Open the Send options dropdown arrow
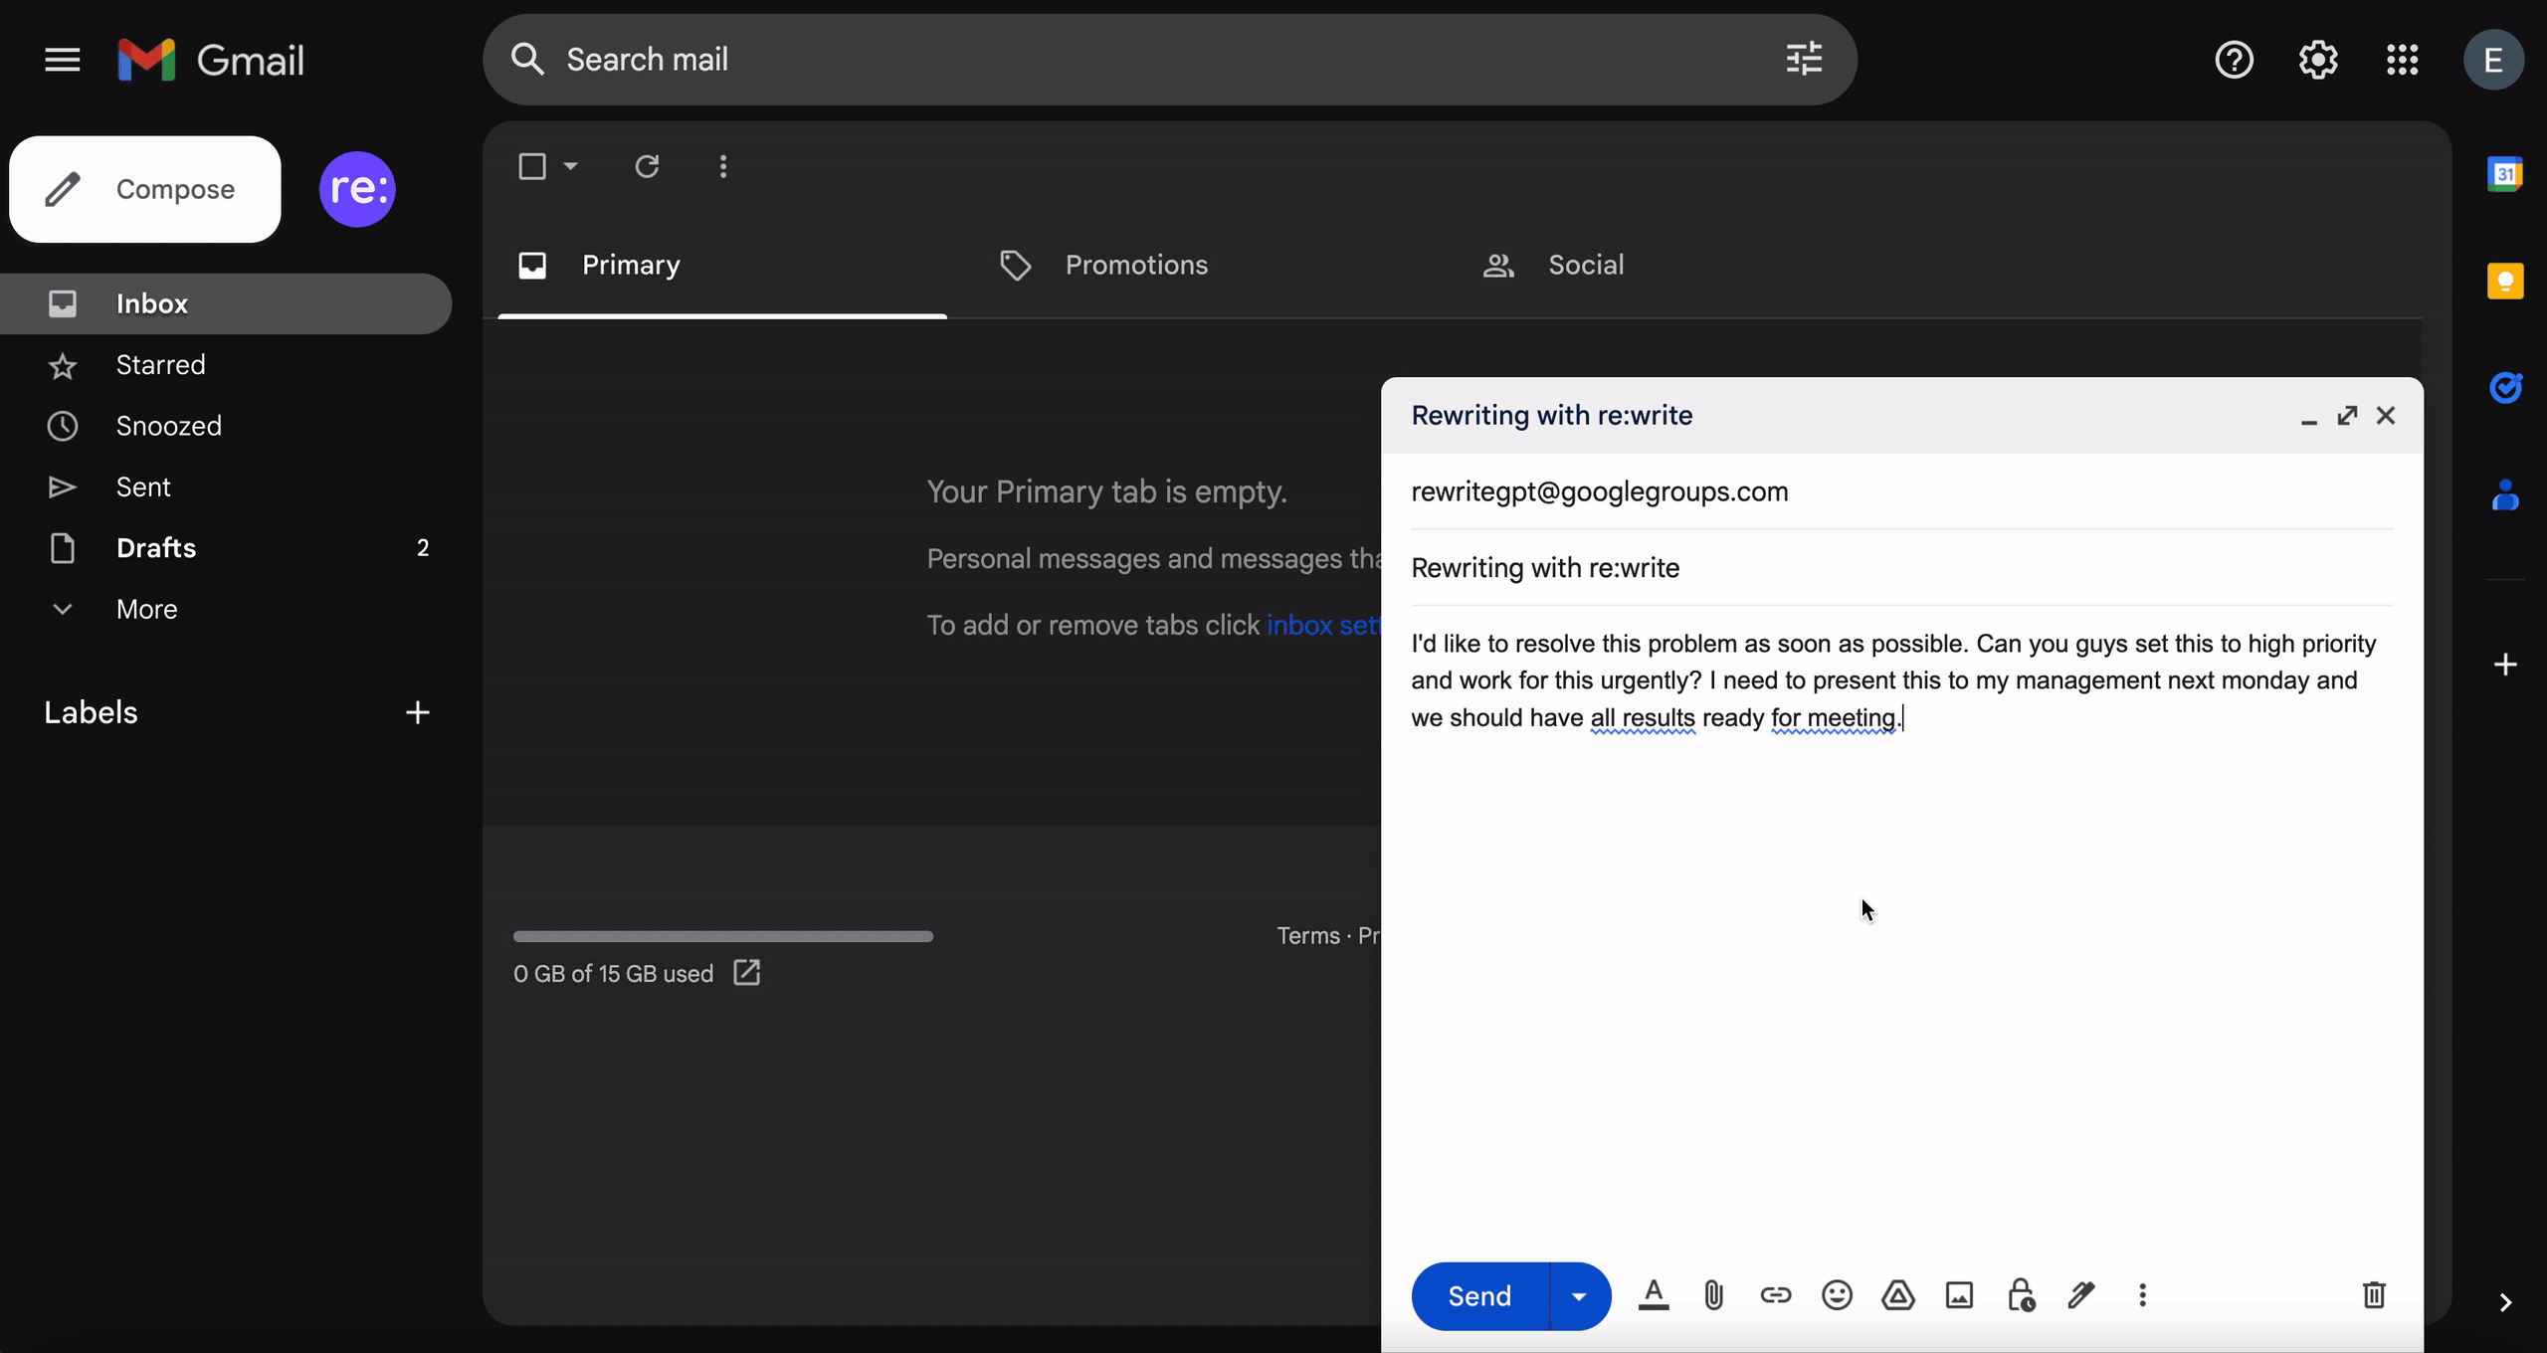The height and width of the screenshot is (1353, 2547). pyautogui.click(x=1579, y=1296)
